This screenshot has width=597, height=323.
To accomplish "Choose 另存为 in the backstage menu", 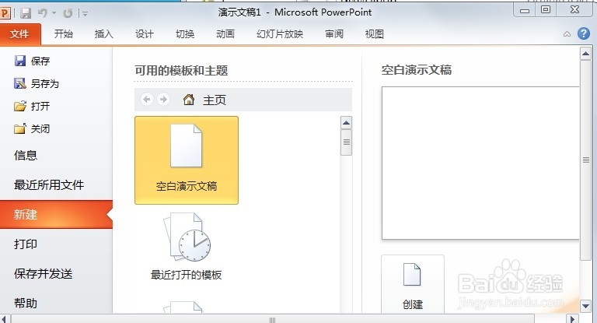I will point(37,83).
